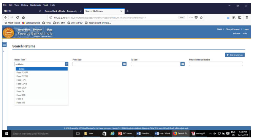Open the Most Visited bookmark

tap(12, 23)
